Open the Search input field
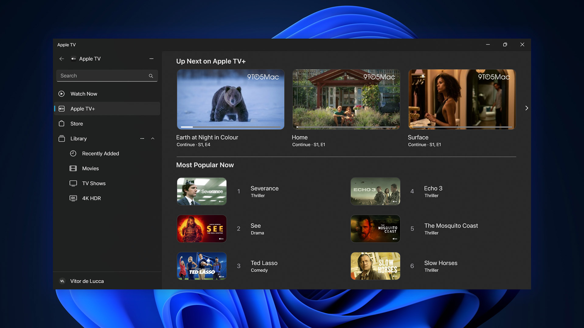584x328 pixels. tap(106, 76)
